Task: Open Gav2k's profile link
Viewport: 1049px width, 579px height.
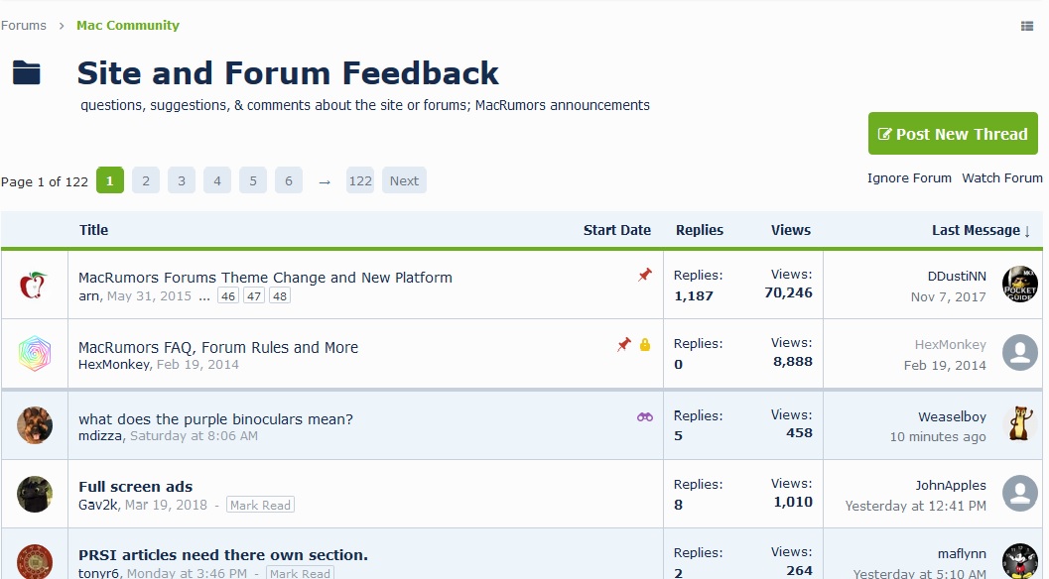Action: [97, 505]
